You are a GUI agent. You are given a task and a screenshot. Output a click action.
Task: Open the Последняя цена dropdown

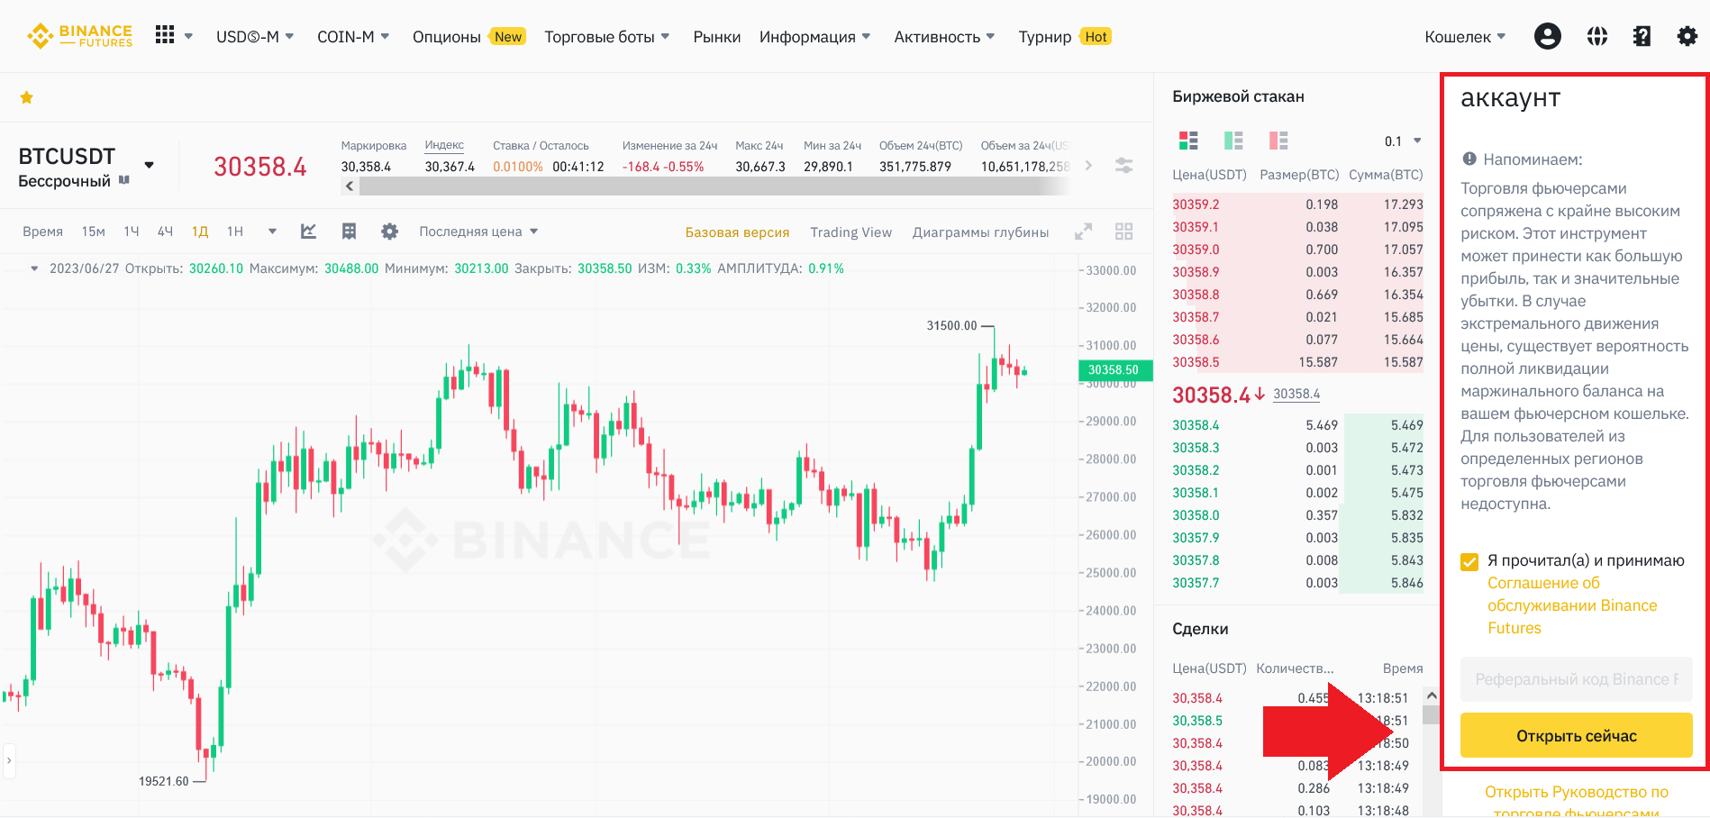(x=478, y=232)
